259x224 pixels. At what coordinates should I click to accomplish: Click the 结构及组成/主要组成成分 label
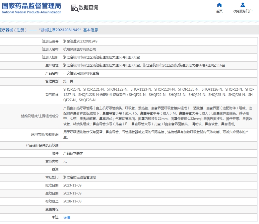(40, 116)
